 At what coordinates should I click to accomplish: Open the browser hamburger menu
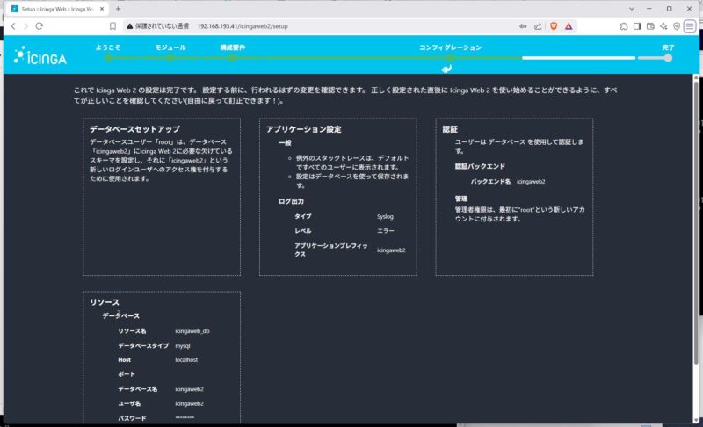pos(690,26)
